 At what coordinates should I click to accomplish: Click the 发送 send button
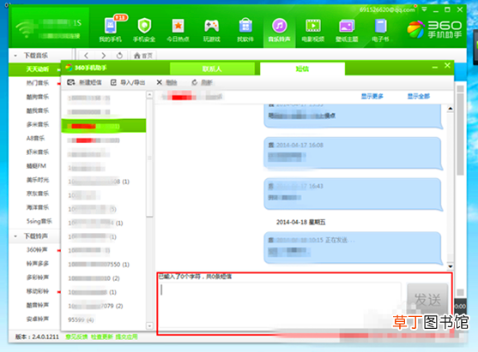427,300
